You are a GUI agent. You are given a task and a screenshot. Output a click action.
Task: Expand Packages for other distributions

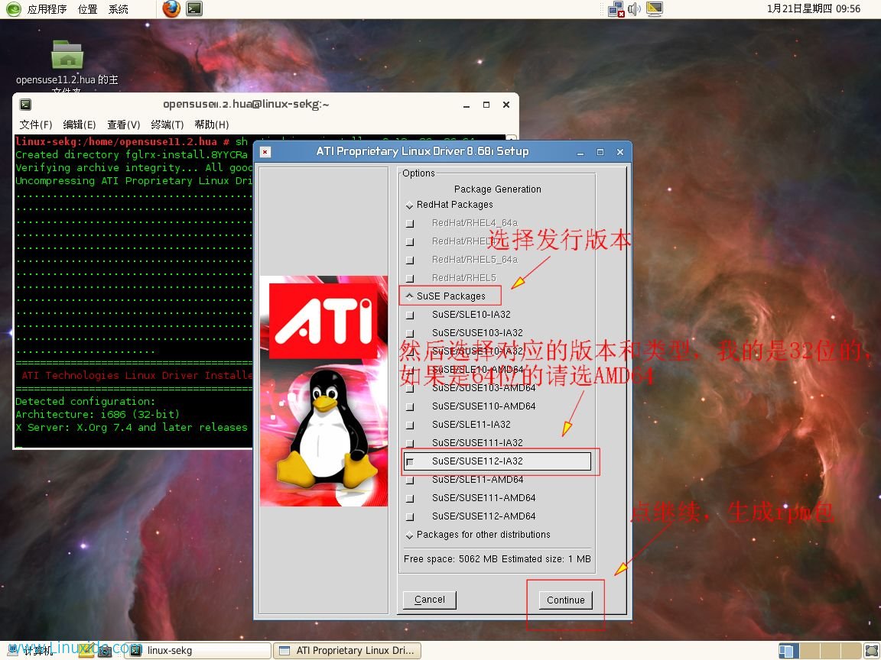click(409, 535)
